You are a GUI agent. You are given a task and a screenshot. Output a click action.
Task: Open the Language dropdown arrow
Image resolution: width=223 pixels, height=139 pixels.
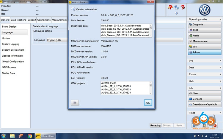click(x=182, y=40)
